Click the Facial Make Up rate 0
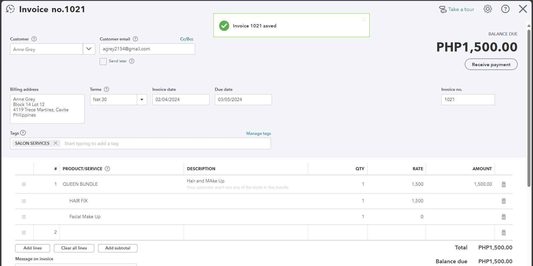533x266 pixels. [422, 217]
